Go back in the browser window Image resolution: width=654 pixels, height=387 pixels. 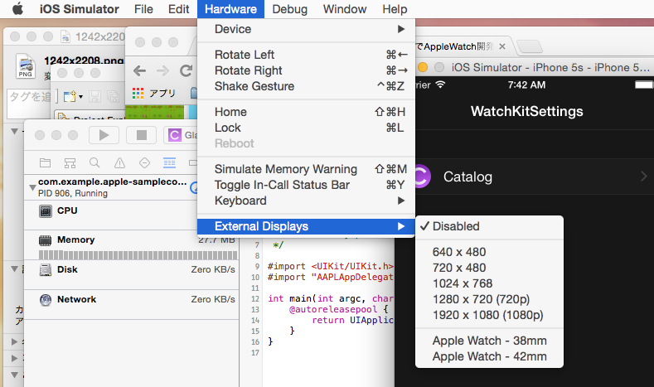[140, 71]
